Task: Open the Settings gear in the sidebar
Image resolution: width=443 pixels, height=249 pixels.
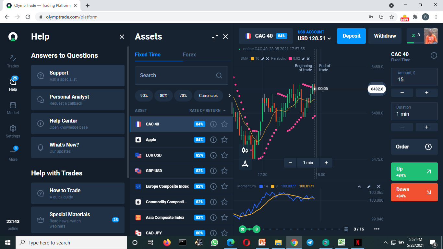Action: click(x=13, y=132)
